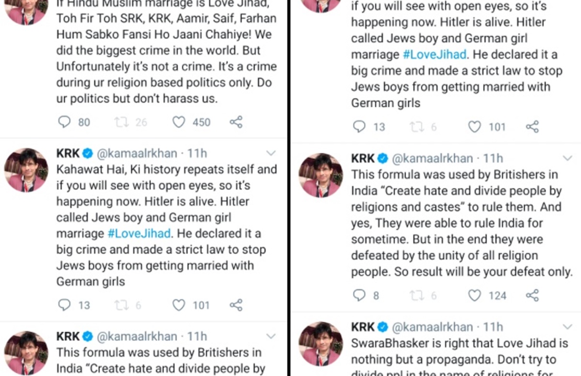The width and height of the screenshot is (581, 376).
Task: Open right-panel "This formula" tweet options chevron
Action: (x=567, y=158)
